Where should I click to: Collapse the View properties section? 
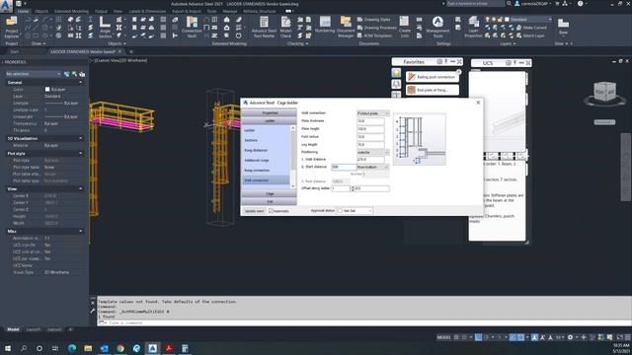[81, 188]
